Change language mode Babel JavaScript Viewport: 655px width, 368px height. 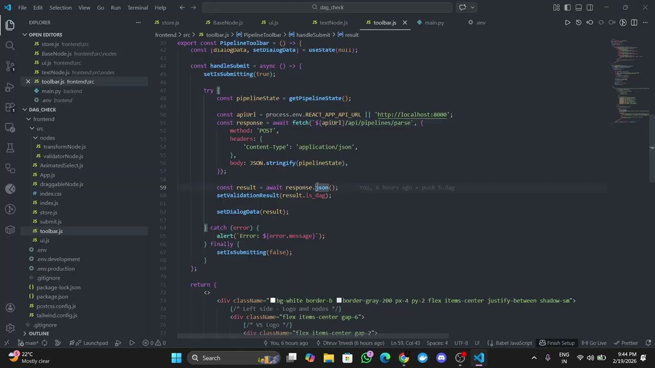click(514, 343)
